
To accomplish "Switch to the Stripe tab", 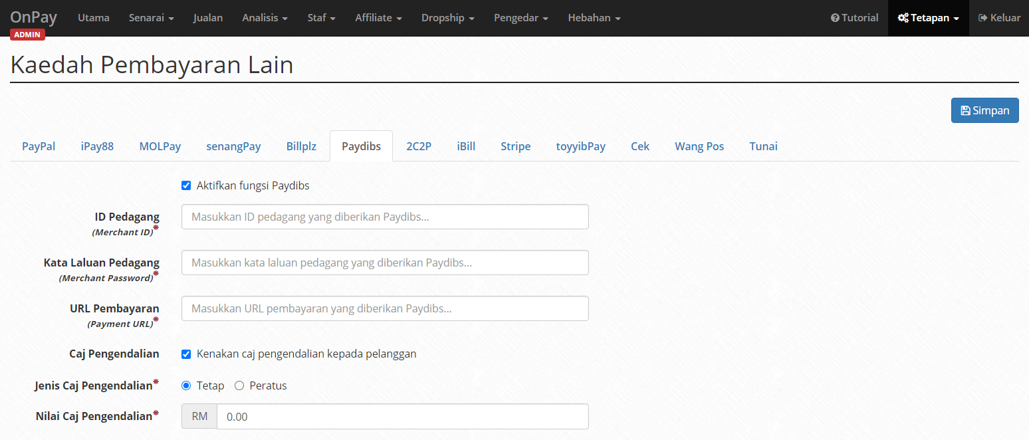I will (516, 146).
